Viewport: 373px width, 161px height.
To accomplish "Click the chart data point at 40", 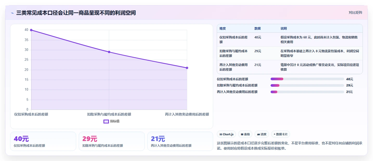I will tap(31, 30).
